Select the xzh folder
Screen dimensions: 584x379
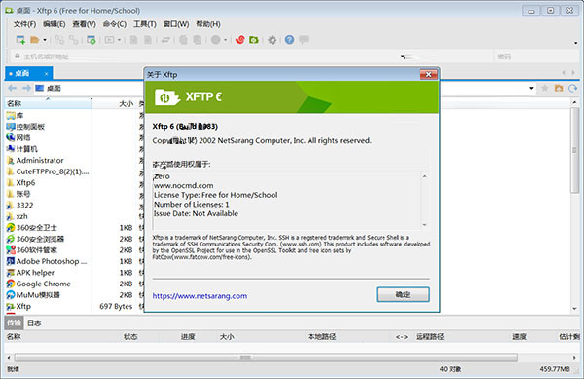(x=18, y=216)
